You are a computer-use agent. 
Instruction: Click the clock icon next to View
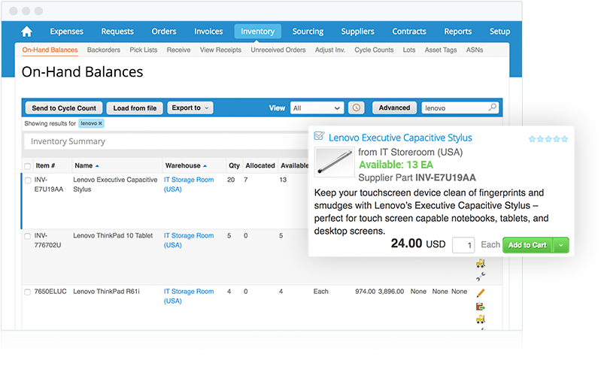(x=357, y=108)
